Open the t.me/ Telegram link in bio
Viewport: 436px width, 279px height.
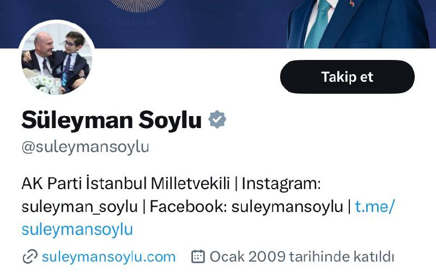[374, 207]
